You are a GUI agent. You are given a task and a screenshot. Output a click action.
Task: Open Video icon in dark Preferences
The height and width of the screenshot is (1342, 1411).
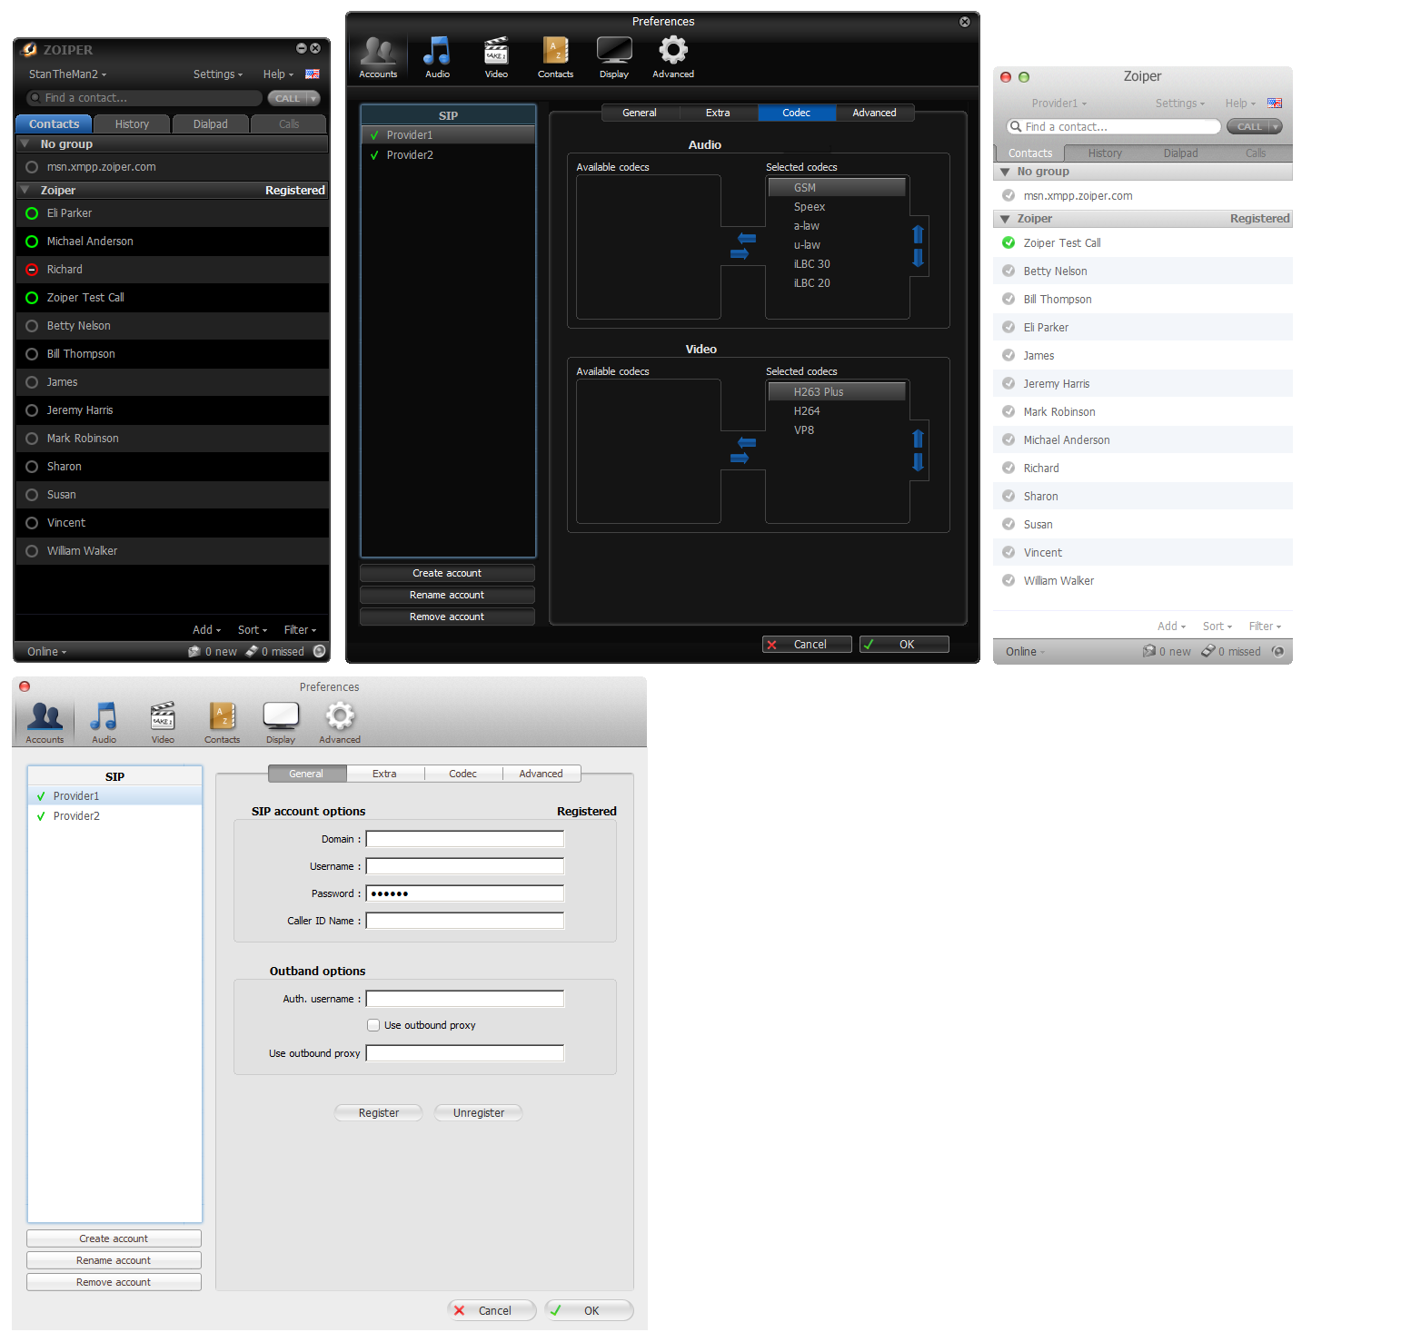pos(496,57)
